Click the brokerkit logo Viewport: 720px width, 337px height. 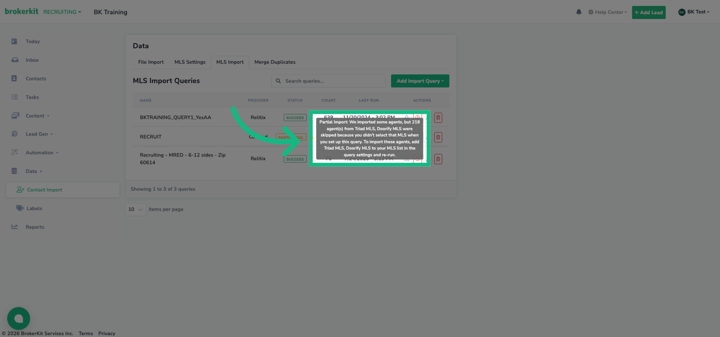[21, 11]
